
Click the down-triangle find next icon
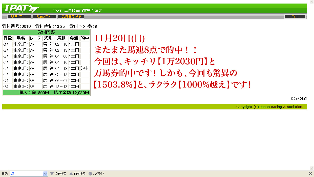52,174
